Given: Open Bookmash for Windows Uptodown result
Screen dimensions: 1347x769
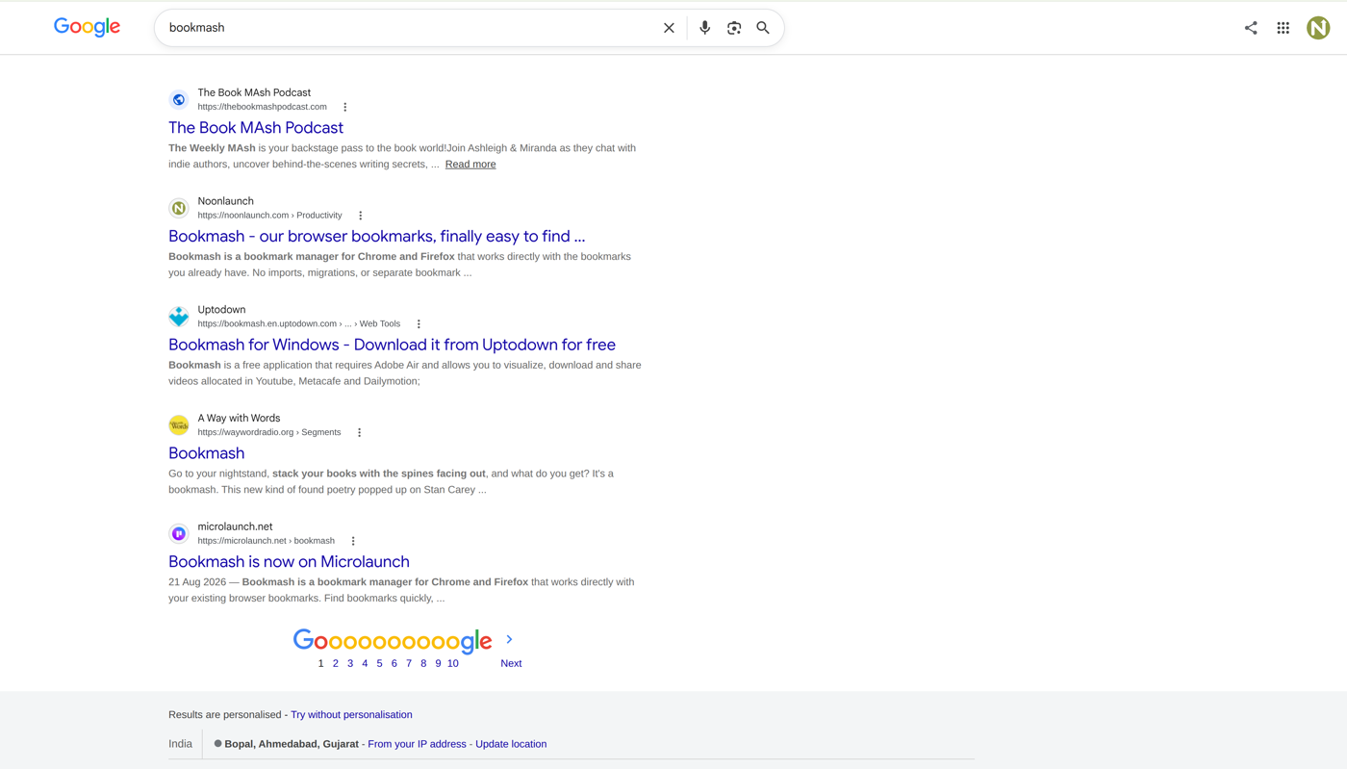Looking at the screenshot, I should [x=392, y=345].
